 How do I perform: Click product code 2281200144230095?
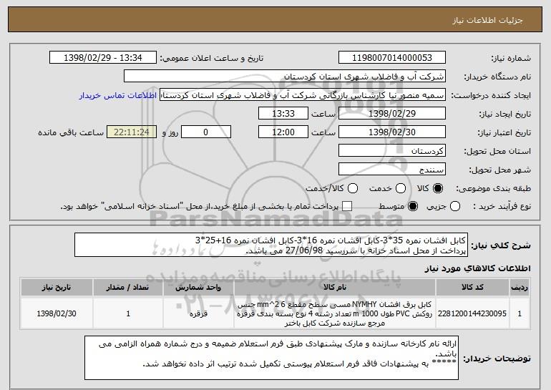pos(472,313)
